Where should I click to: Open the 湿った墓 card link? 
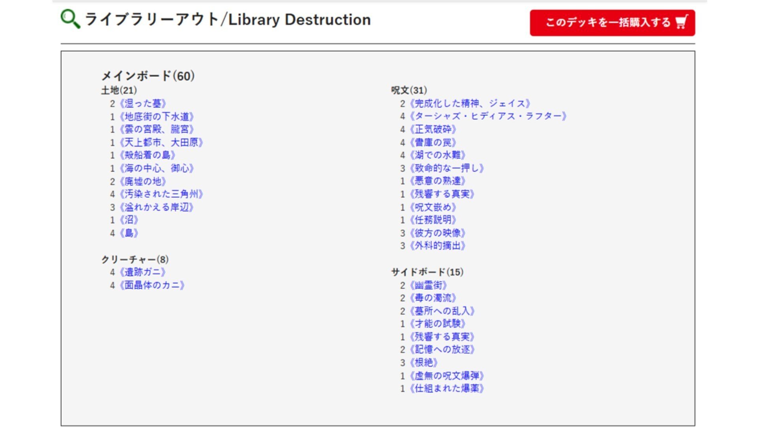(x=143, y=104)
